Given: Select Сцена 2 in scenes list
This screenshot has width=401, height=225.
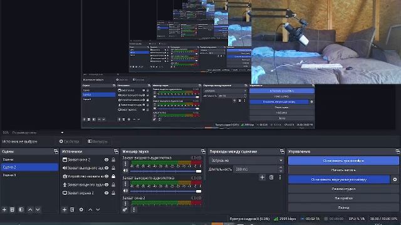Looking at the screenshot, I should [x=29, y=167].
